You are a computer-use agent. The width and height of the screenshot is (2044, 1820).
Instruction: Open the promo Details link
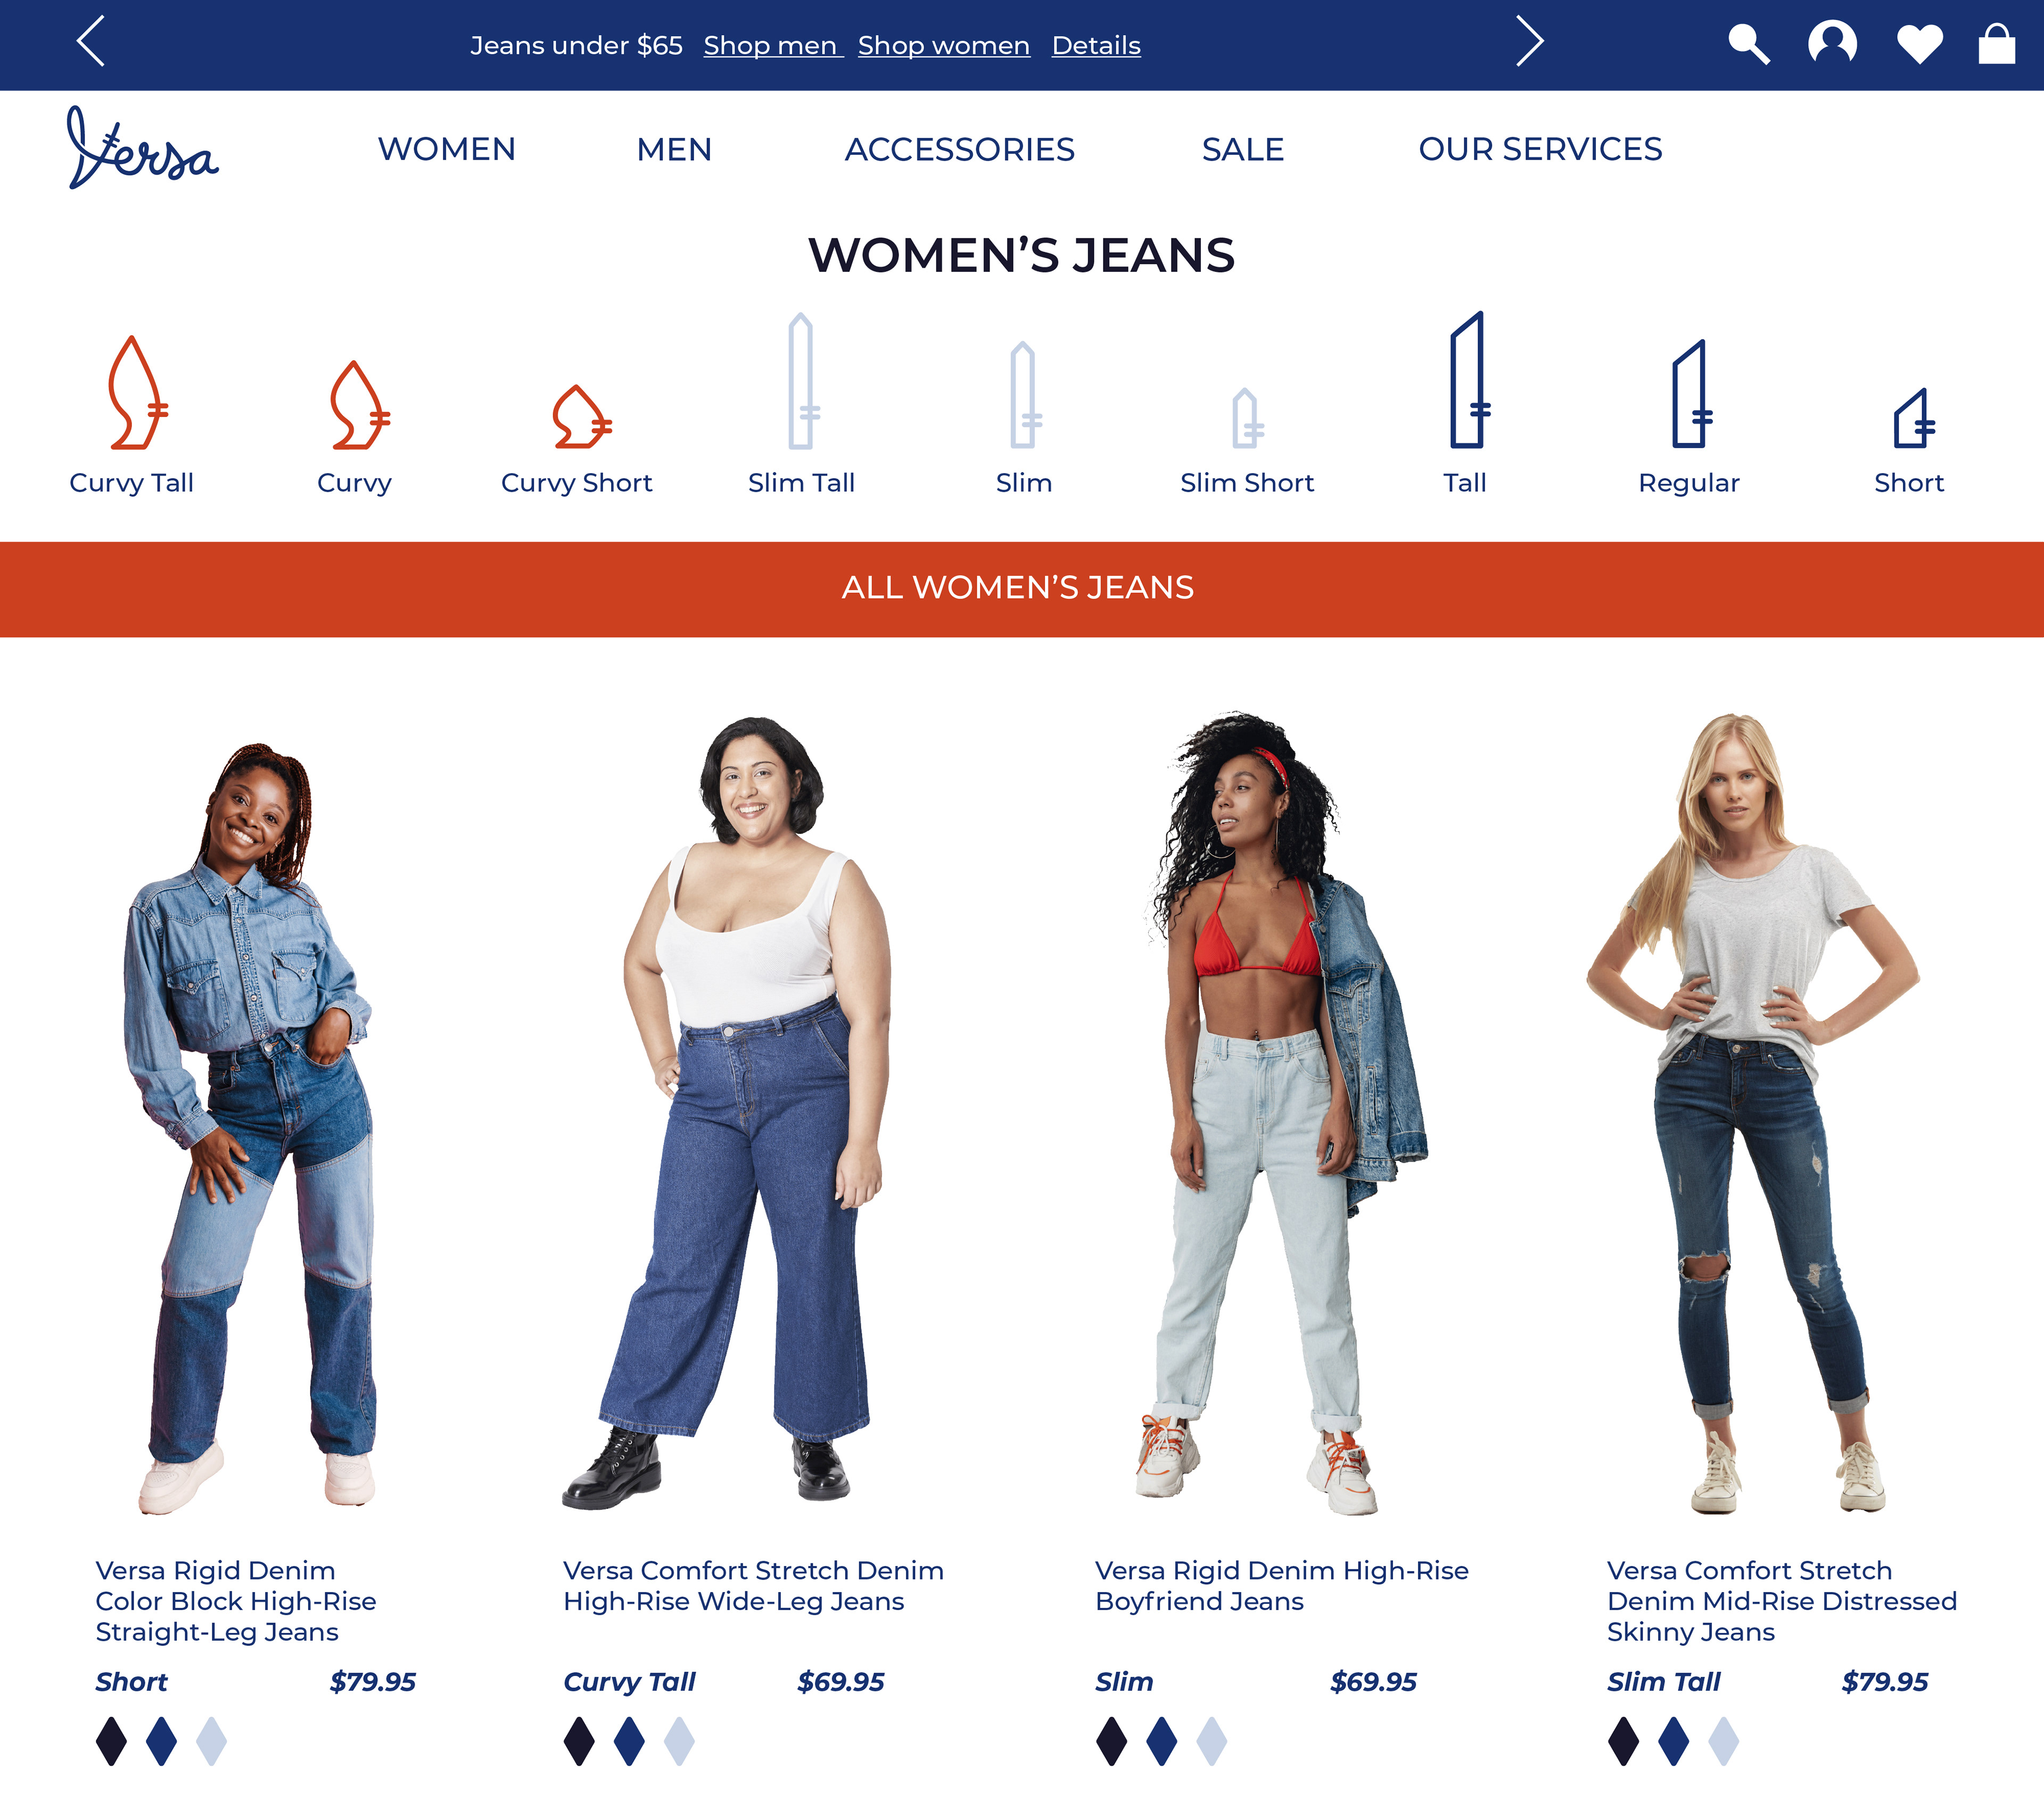click(1096, 45)
